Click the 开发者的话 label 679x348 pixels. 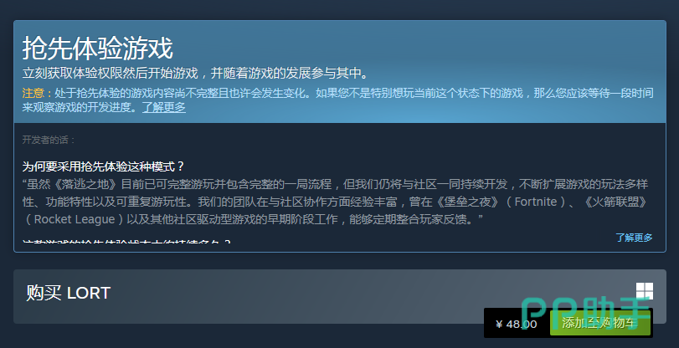49,140
